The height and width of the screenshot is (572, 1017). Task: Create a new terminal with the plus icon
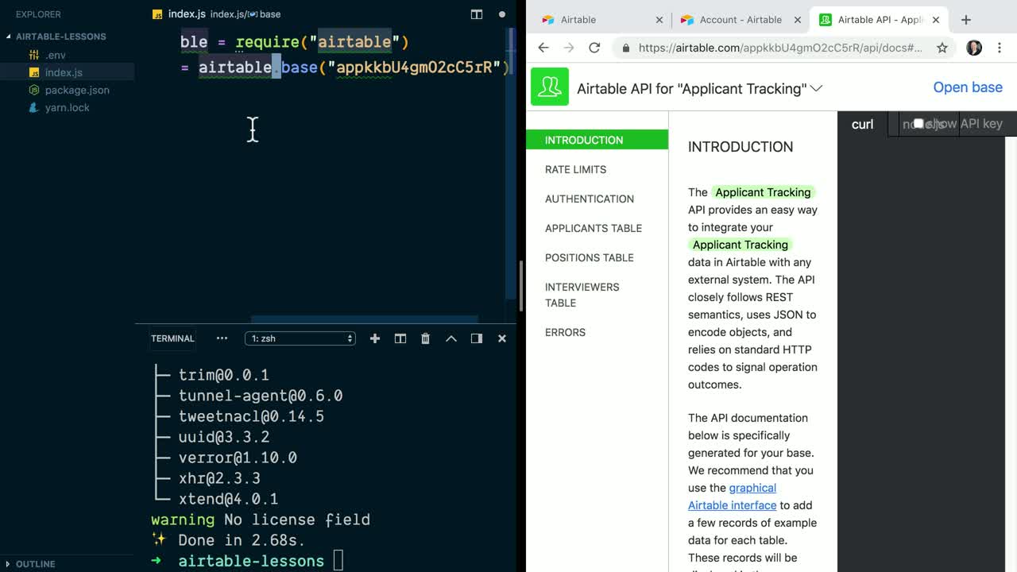[x=375, y=338]
